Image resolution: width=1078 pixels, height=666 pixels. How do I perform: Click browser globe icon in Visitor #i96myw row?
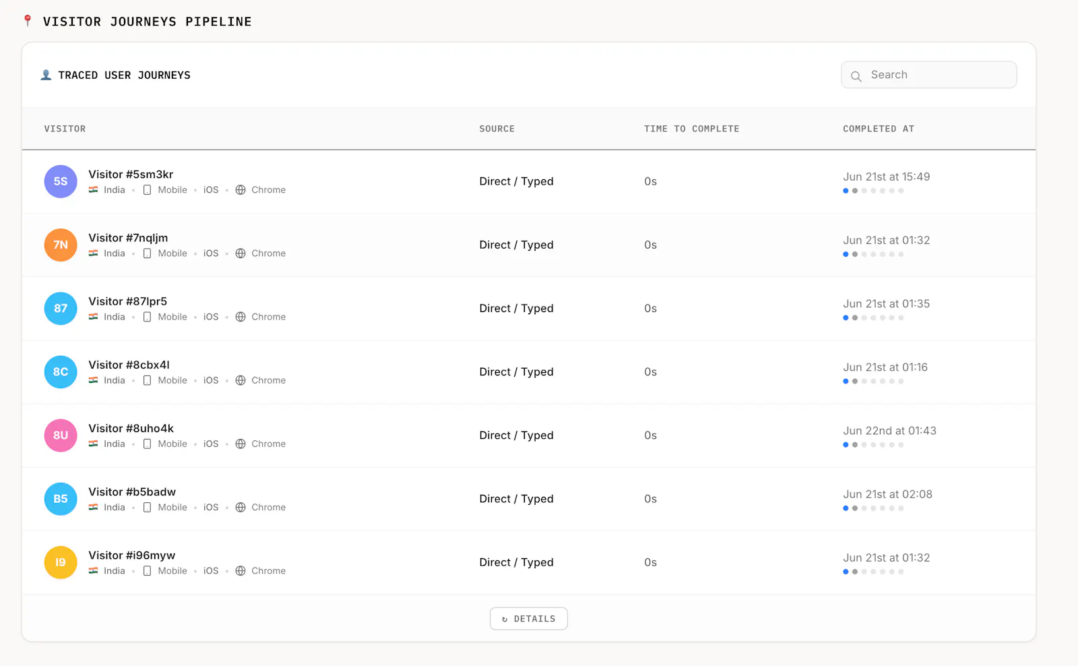tap(241, 571)
